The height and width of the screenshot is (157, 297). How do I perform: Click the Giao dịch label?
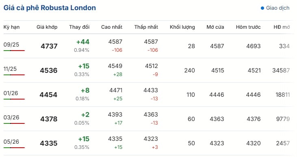[x=277, y=8]
